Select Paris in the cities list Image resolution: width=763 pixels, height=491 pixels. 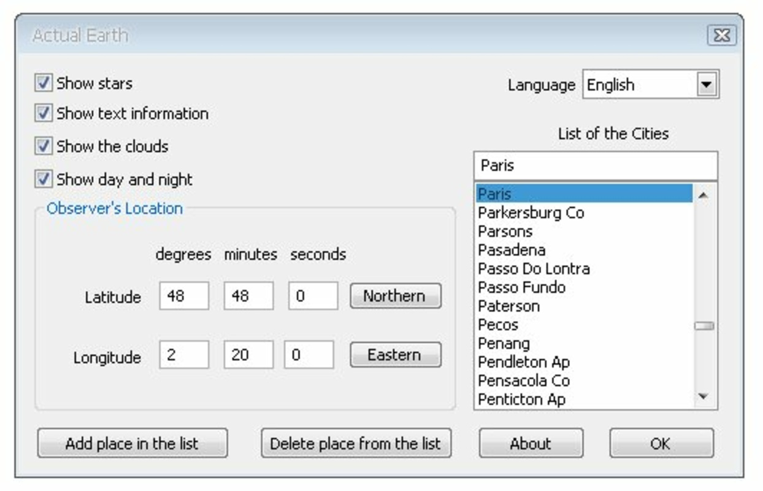[584, 194]
